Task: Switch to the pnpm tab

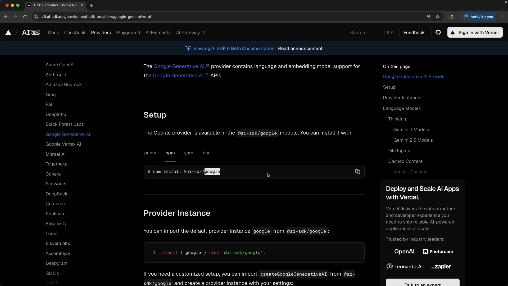Action: click(x=150, y=153)
